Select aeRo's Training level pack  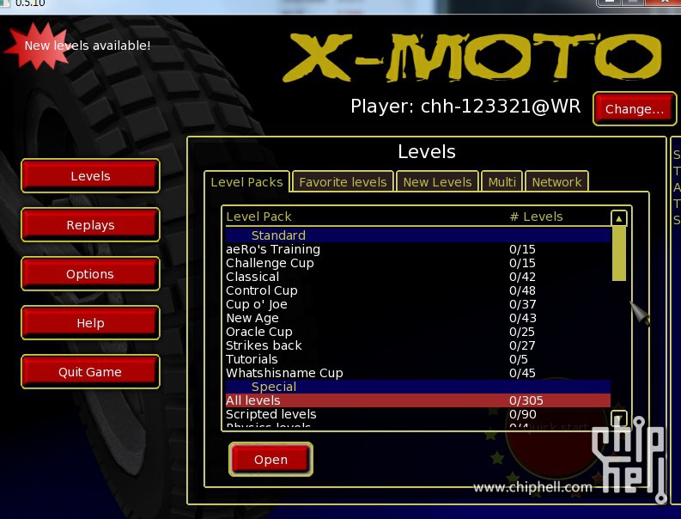coord(418,249)
